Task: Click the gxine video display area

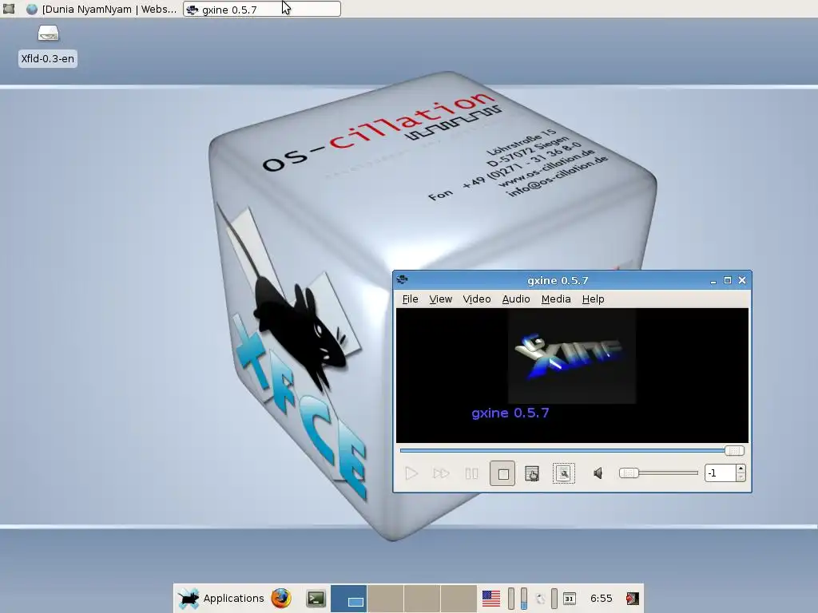Action: 572,375
